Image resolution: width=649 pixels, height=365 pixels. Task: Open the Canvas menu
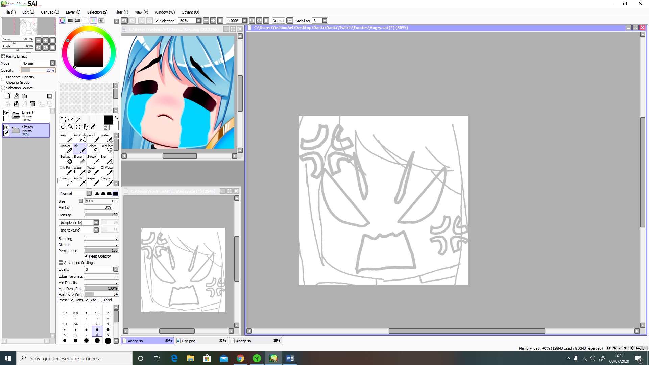50,12
